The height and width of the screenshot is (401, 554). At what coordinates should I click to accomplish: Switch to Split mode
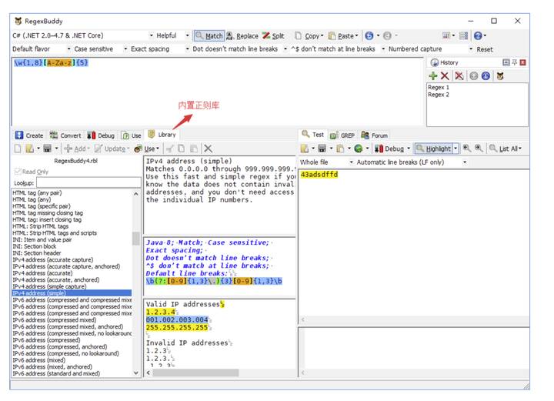pos(273,35)
